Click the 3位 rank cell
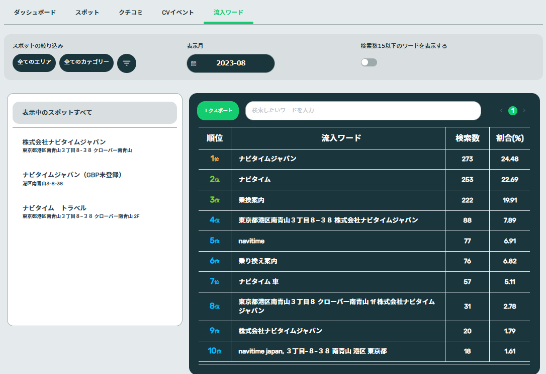Screen dimensions: 546x374 (215, 200)
